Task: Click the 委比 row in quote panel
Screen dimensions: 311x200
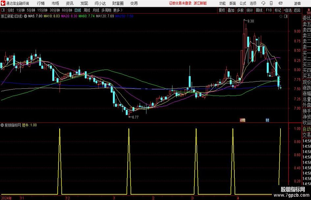Action: coord(306,18)
